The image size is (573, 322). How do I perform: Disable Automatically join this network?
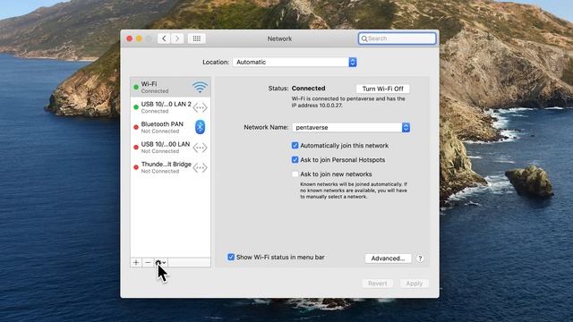coord(295,145)
